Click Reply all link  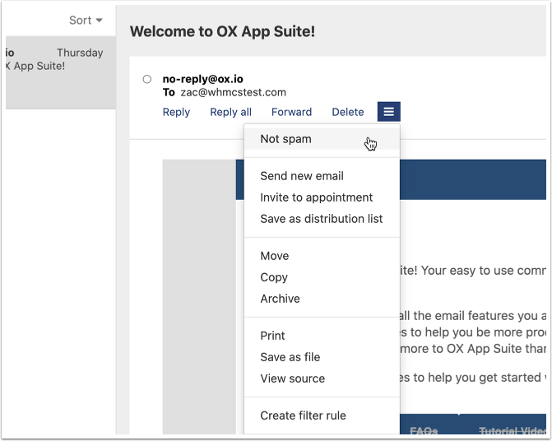click(230, 112)
